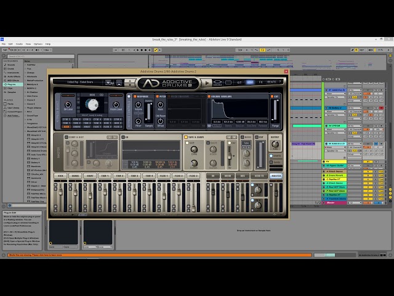Enable the TAPE checkbox
Viewport: 394px width, 296px height.
pos(187,143)
